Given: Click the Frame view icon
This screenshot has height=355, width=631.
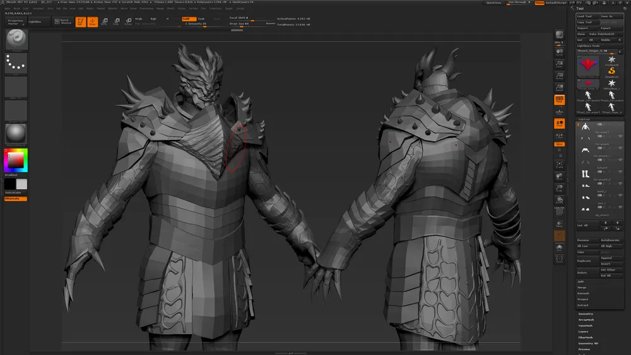Looking at the screenshot, I should 559,165.
